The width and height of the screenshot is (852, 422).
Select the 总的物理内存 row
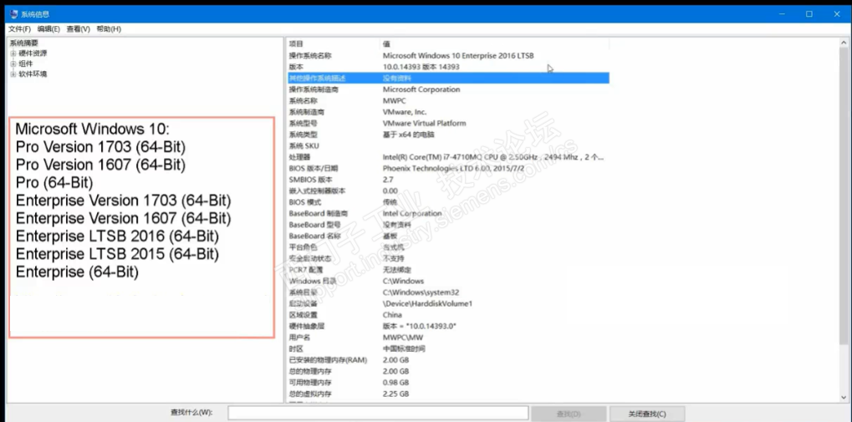(447, 372)
